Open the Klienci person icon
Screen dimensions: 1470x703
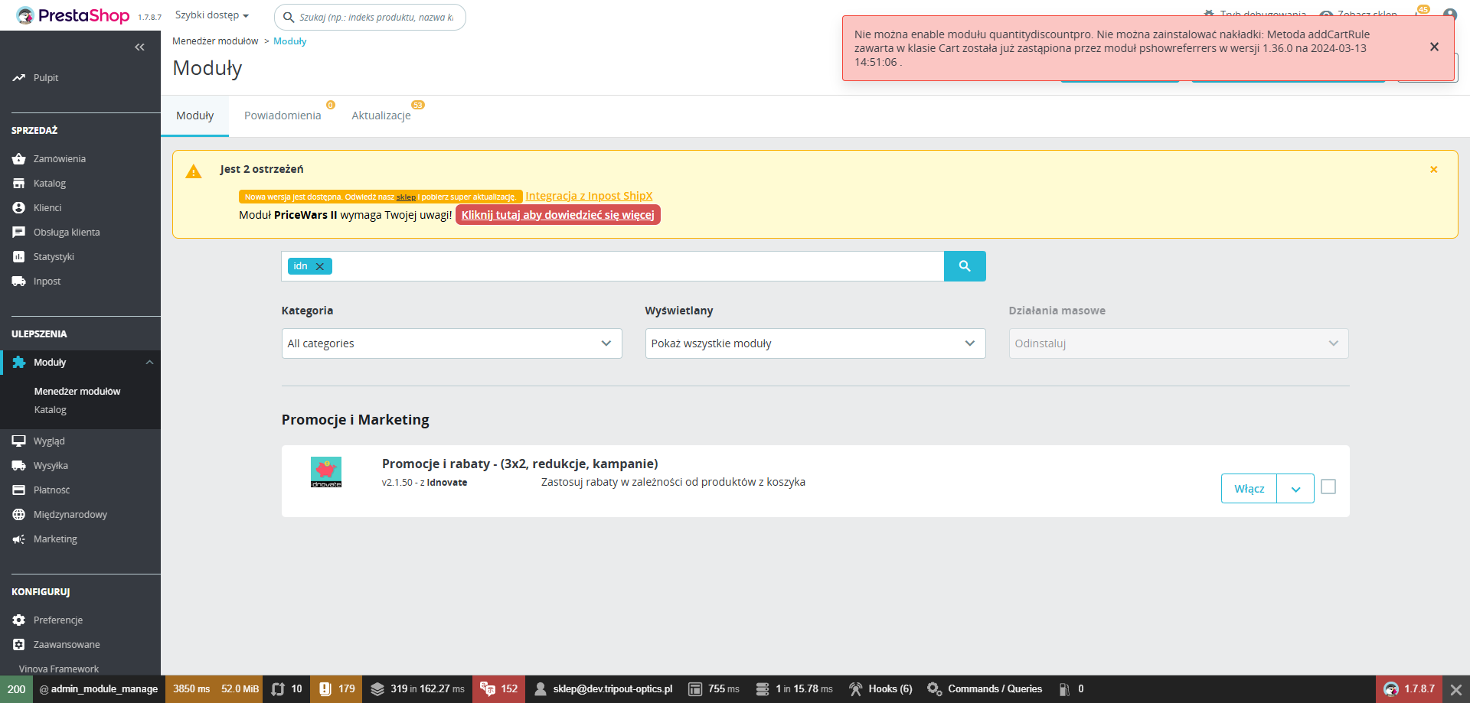click(x=19, y=208)
